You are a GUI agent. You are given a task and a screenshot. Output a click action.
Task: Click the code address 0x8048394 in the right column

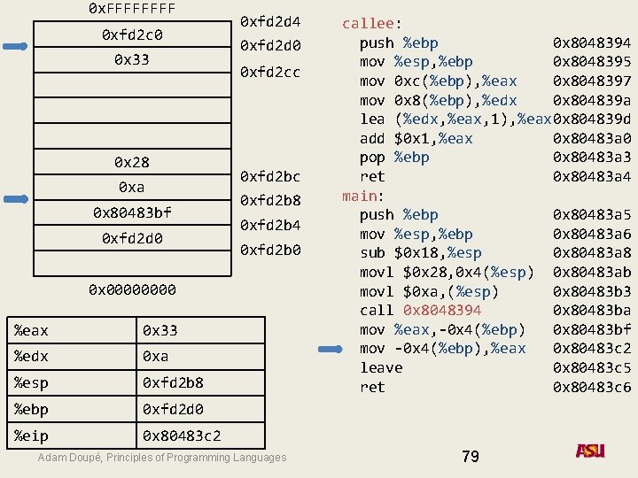pyautogui.click(x=592, y=42)
